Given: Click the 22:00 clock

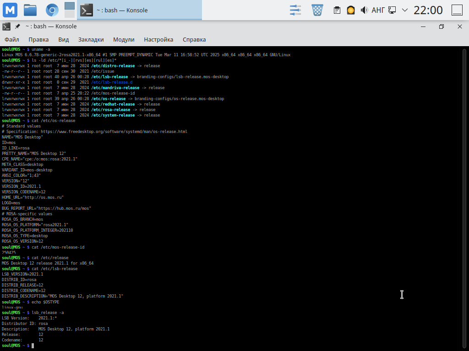Looking at the screenshot, I should [x=428, y=10].
